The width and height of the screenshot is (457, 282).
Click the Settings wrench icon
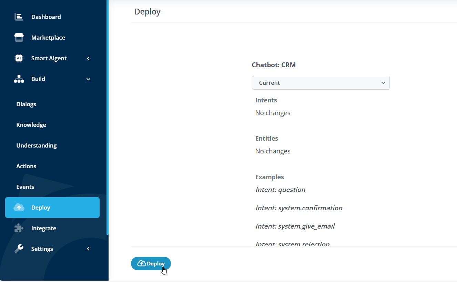click(19, 249)
